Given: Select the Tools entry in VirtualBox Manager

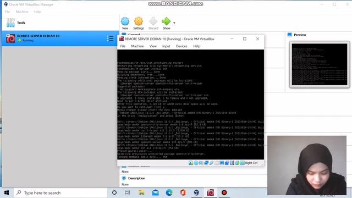Looking at the screenshot, I should [60, 23].
